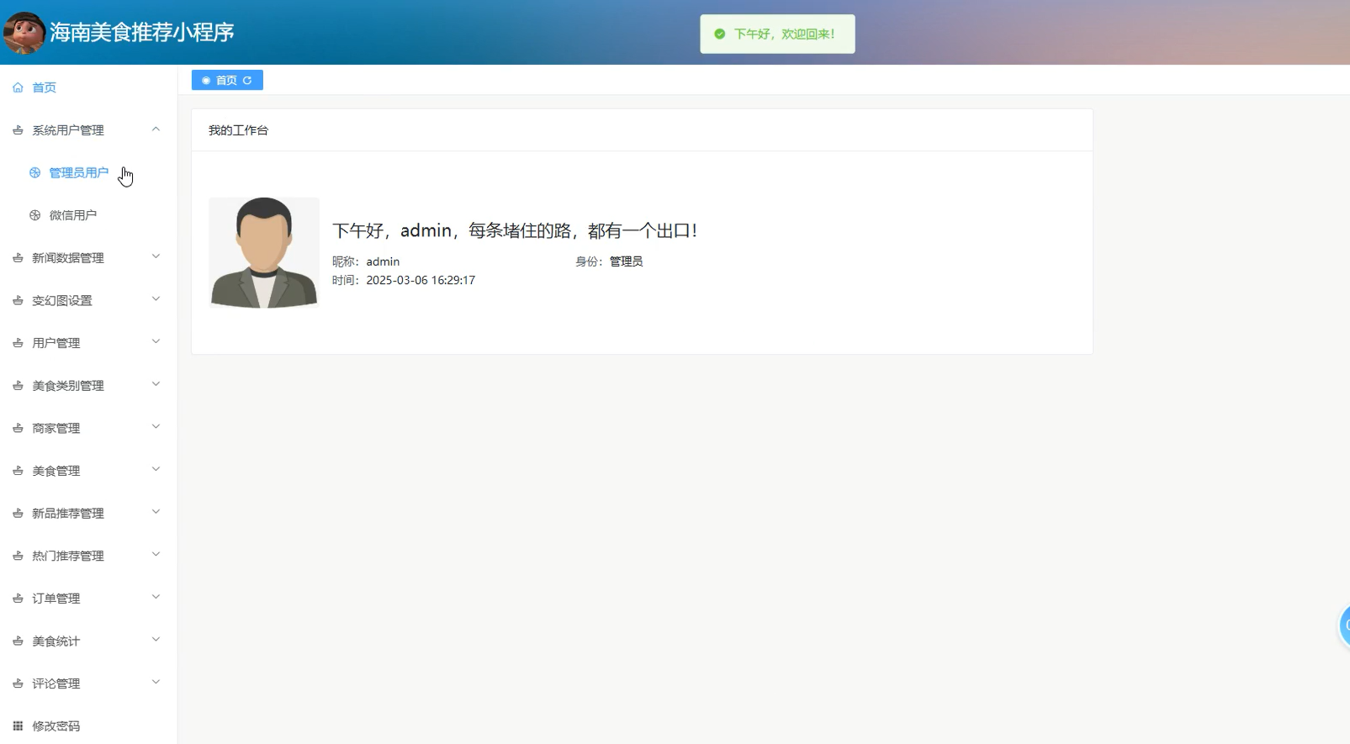This screenshot has width=1350, height=744.
Task: Expand the 美食类别管理 chevron
Action: [156, 384]
